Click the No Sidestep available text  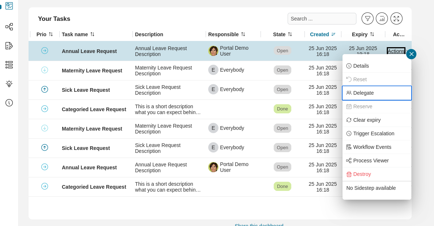371,188
